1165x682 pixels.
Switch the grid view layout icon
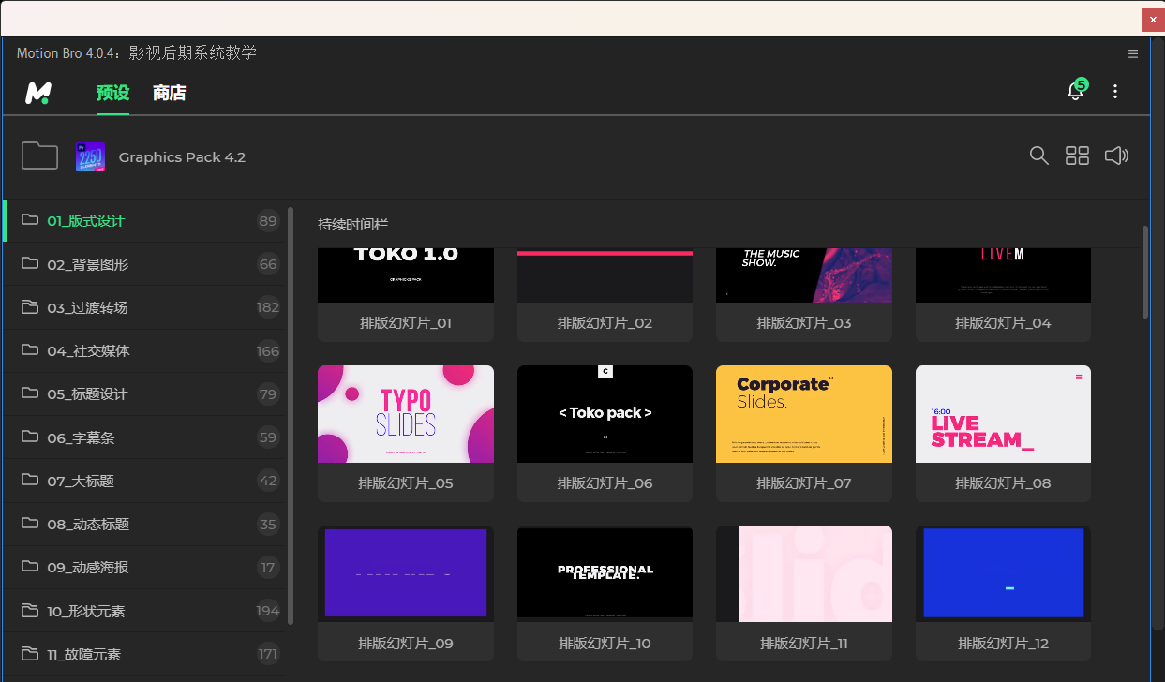1077,156
